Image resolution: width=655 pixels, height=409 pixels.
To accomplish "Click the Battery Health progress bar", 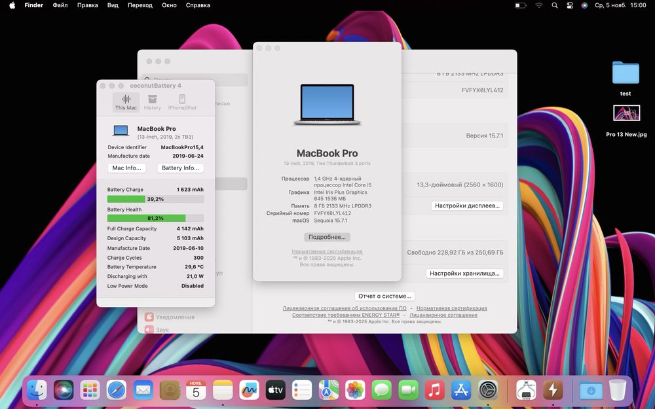I will point(155,219).
